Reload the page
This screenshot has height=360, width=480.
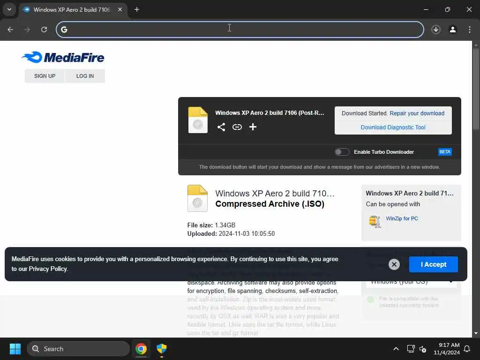coord(44,30)
